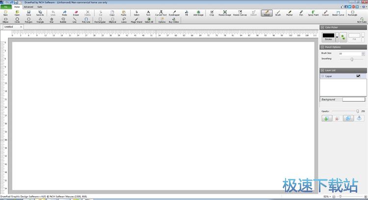Pick the Bezier Curve tool
Screen dimensions: 368x200
point(338,13)
